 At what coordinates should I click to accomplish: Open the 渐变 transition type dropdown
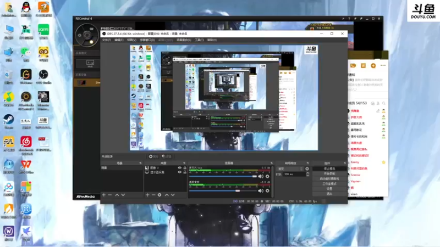pos(290,169)
